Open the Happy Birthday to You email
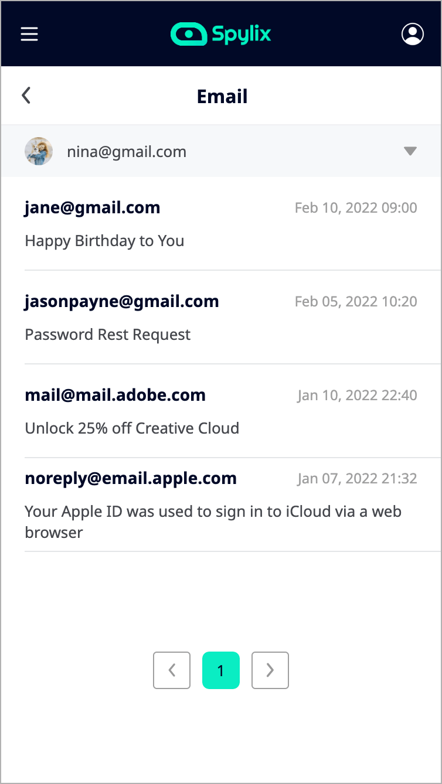This screenshot has height=784, width=442. (x=104, y=241)
